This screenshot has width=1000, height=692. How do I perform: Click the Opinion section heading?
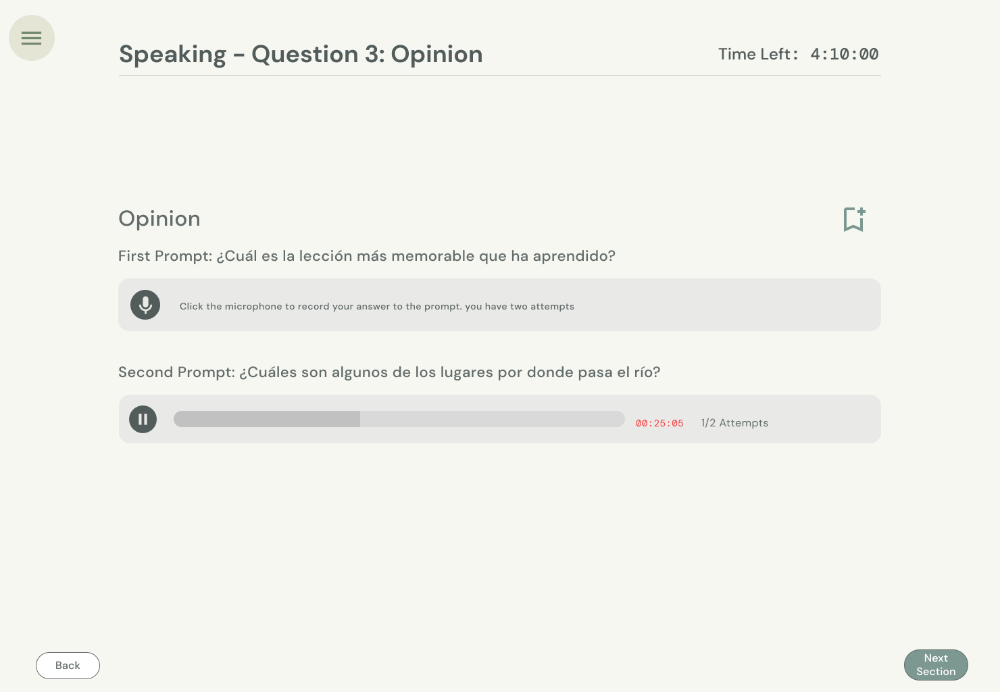[x=159, y=218]
